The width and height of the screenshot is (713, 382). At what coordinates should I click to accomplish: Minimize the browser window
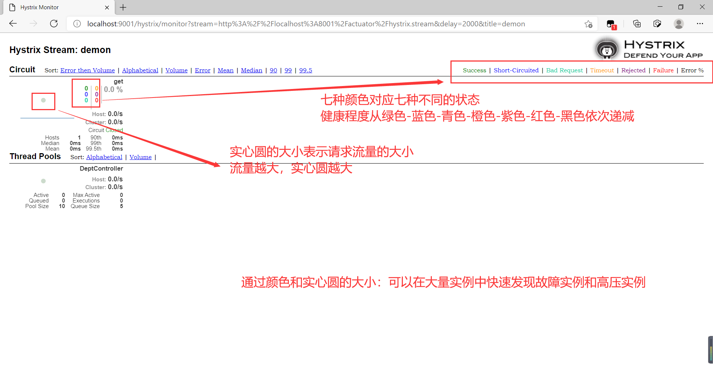[660, 7]
